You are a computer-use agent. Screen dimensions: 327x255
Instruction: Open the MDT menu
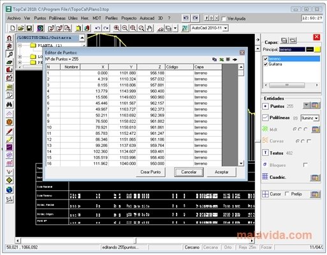(97, 19)
